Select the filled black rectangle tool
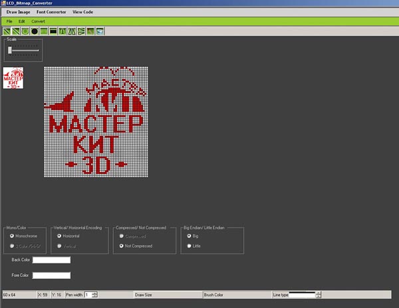 pos(53,31)
